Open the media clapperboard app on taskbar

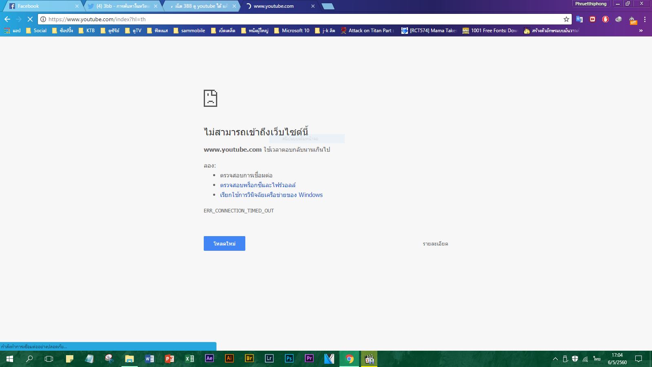pos(369,359)
